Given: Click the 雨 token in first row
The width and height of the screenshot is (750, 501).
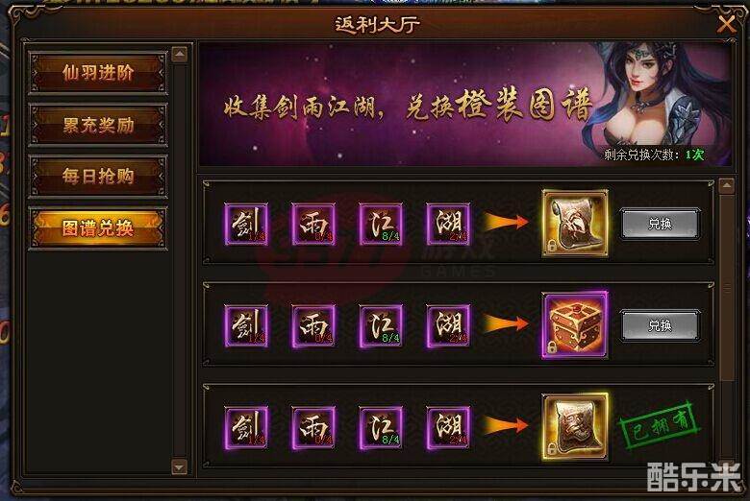Looking at the screenshot, I should (313, 224).
